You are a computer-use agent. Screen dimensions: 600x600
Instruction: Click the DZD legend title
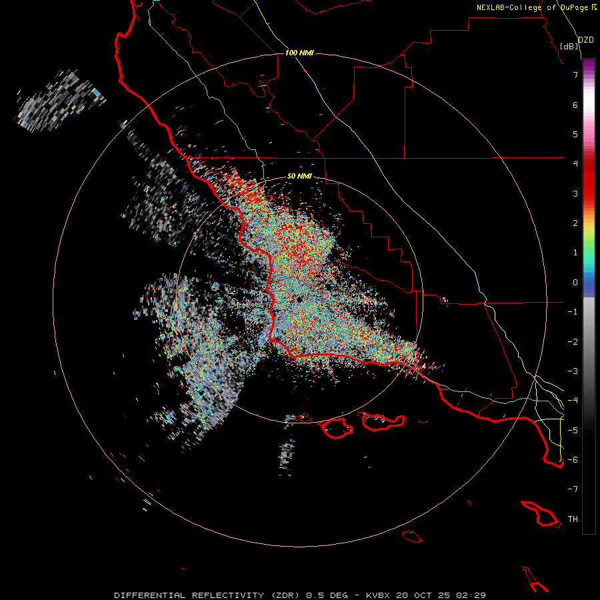coord(585,40)
